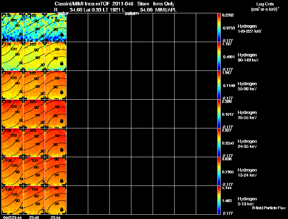This screenshot has height=219, width=288.
Task: Click the 'B-field Particle Flow' text
Action: pos(269,208)
